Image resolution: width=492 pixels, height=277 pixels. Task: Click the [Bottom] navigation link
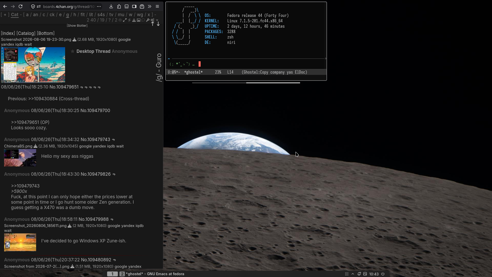pos(46,33)
